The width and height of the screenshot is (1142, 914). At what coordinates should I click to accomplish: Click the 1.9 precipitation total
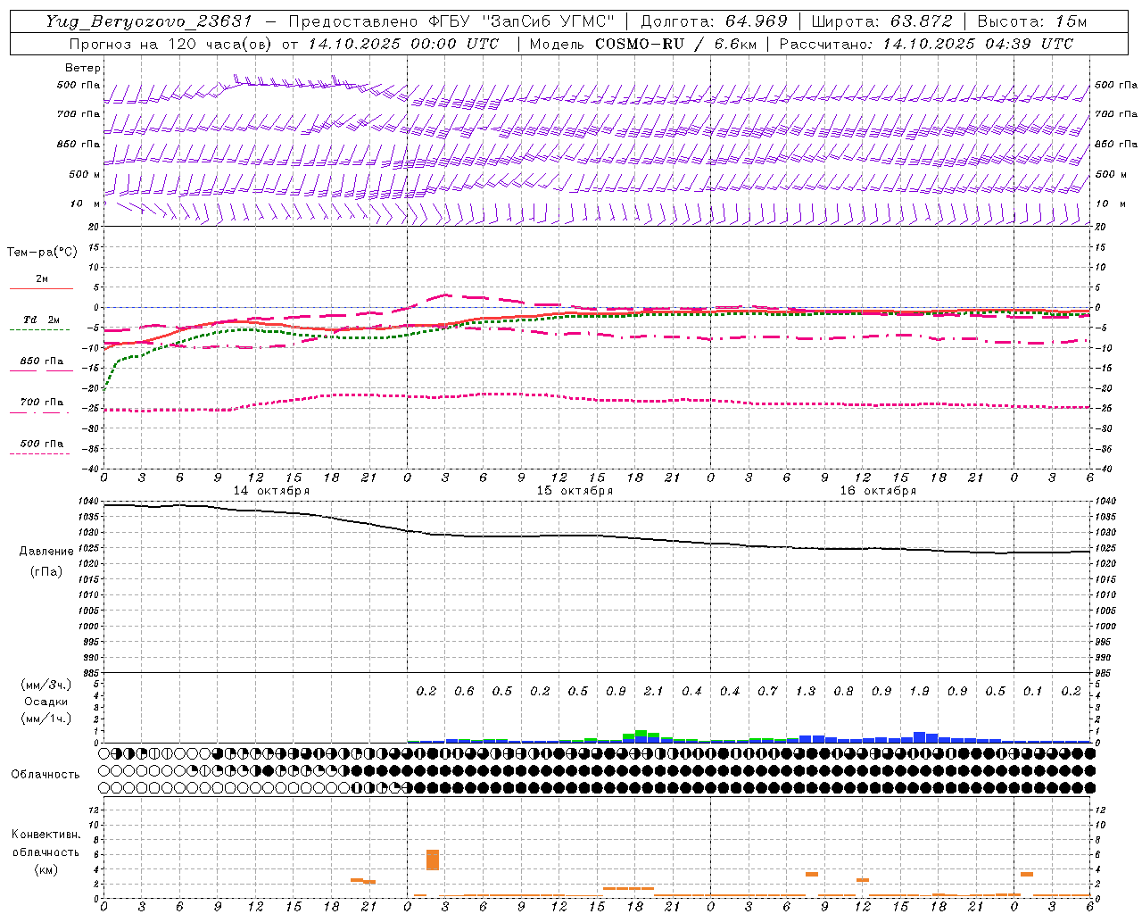click(919, 692)
